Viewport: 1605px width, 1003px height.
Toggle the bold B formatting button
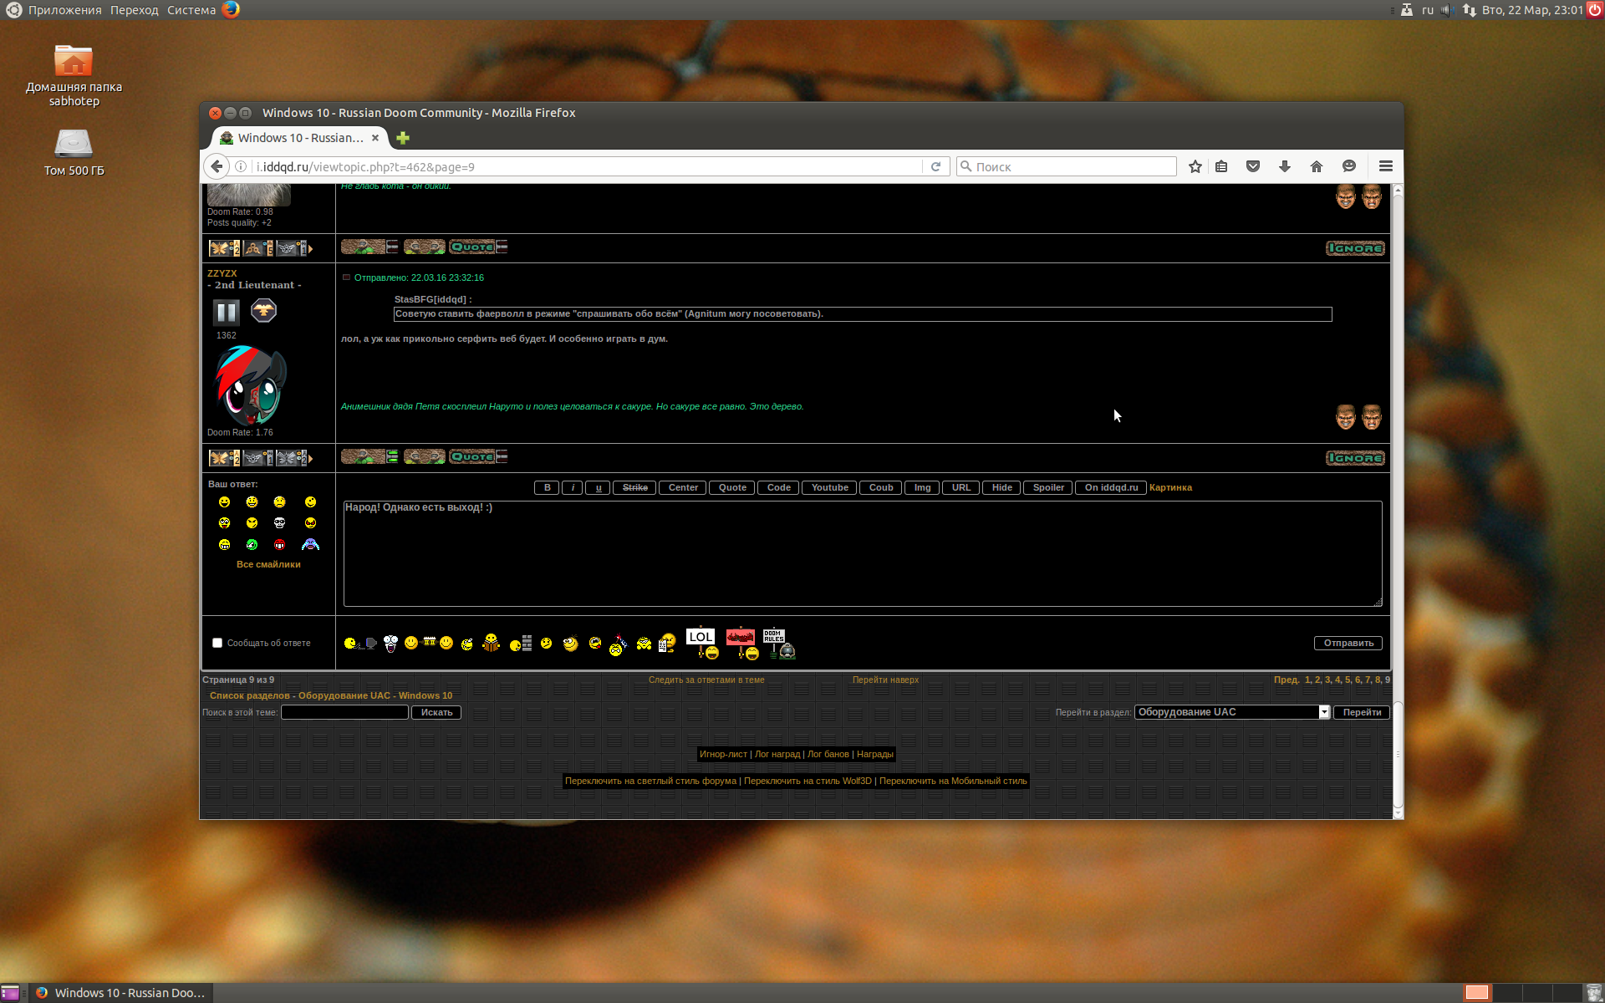pos(547,487)
